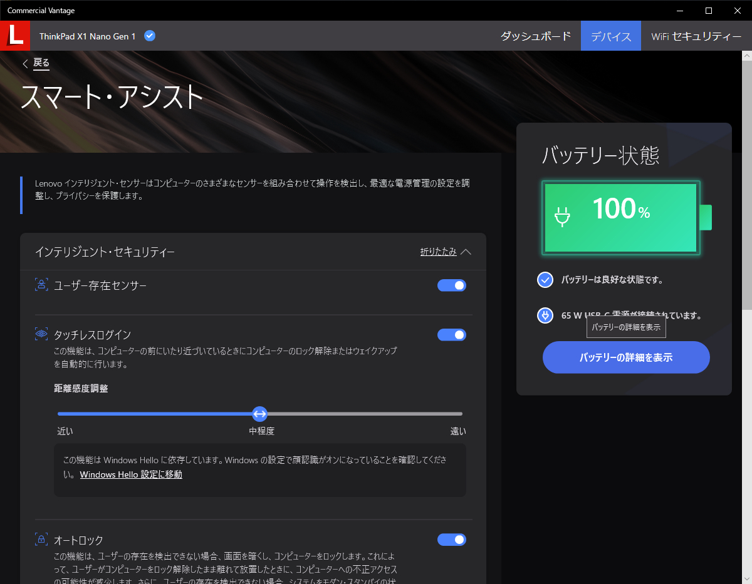This screenshot has width=752, height=584.
Task: Click the vertical scrollbar thumb
Action: coord(746,184)
